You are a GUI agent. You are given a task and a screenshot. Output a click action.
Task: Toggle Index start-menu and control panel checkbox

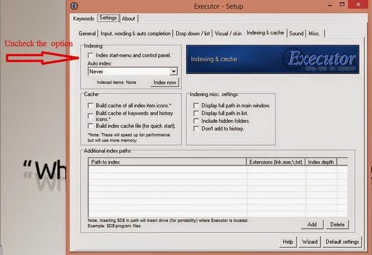[x=90, y=55]
